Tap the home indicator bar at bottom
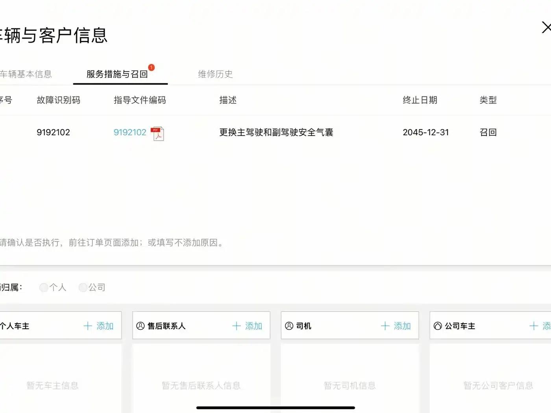 point(275,408)
